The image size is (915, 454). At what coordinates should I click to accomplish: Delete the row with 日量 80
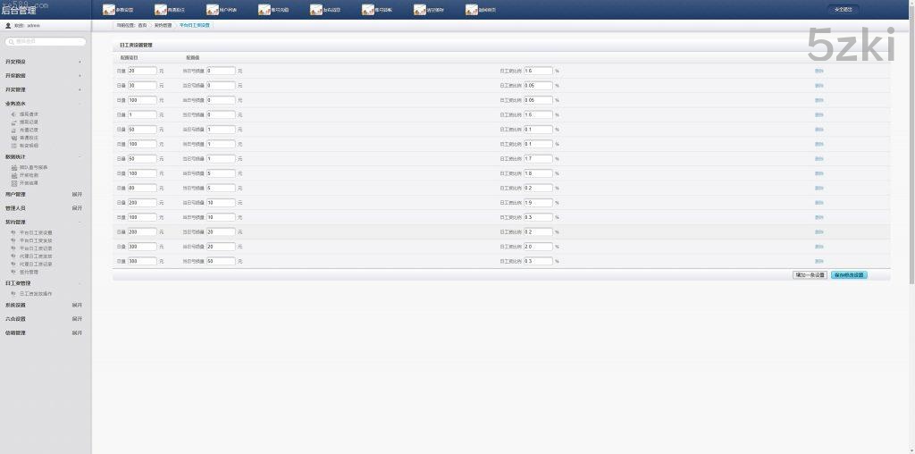(819, 188)
